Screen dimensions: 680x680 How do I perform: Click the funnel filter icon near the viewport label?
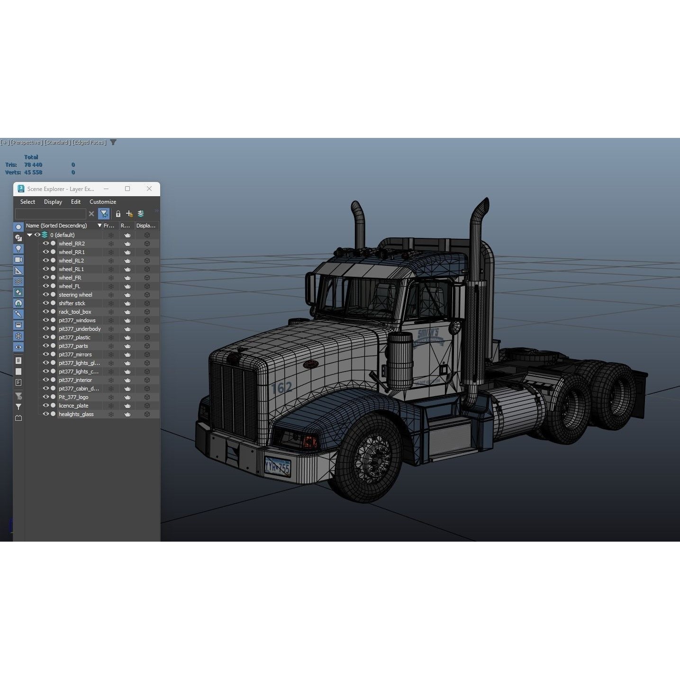[x=113, y=142]
